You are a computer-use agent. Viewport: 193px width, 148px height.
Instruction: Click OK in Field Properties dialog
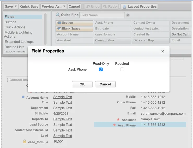[x=82, y=84]
